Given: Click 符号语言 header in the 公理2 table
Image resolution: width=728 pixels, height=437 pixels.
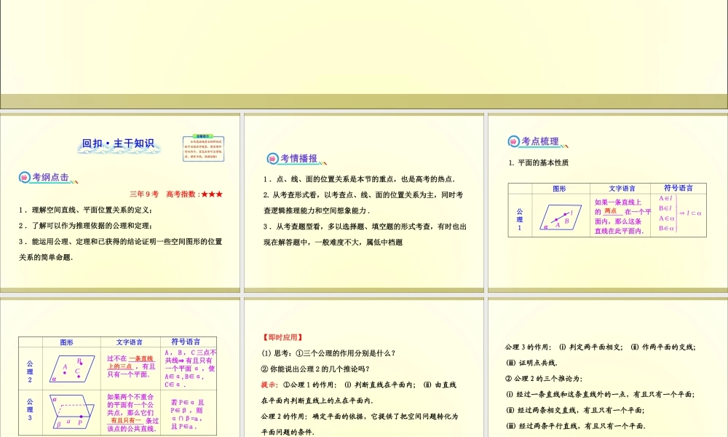Looking at the screenshot, I should [186, 342].
